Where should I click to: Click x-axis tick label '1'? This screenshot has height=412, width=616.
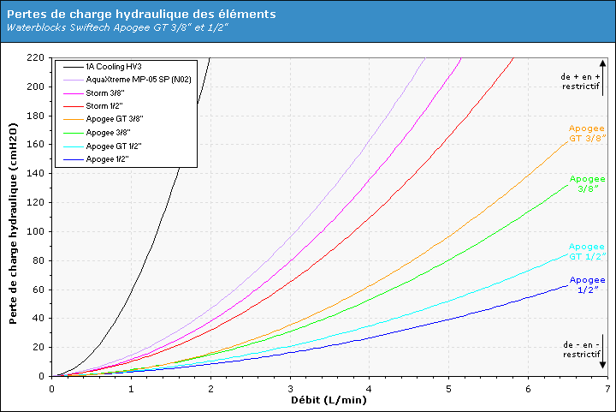[x=131, y=389]
